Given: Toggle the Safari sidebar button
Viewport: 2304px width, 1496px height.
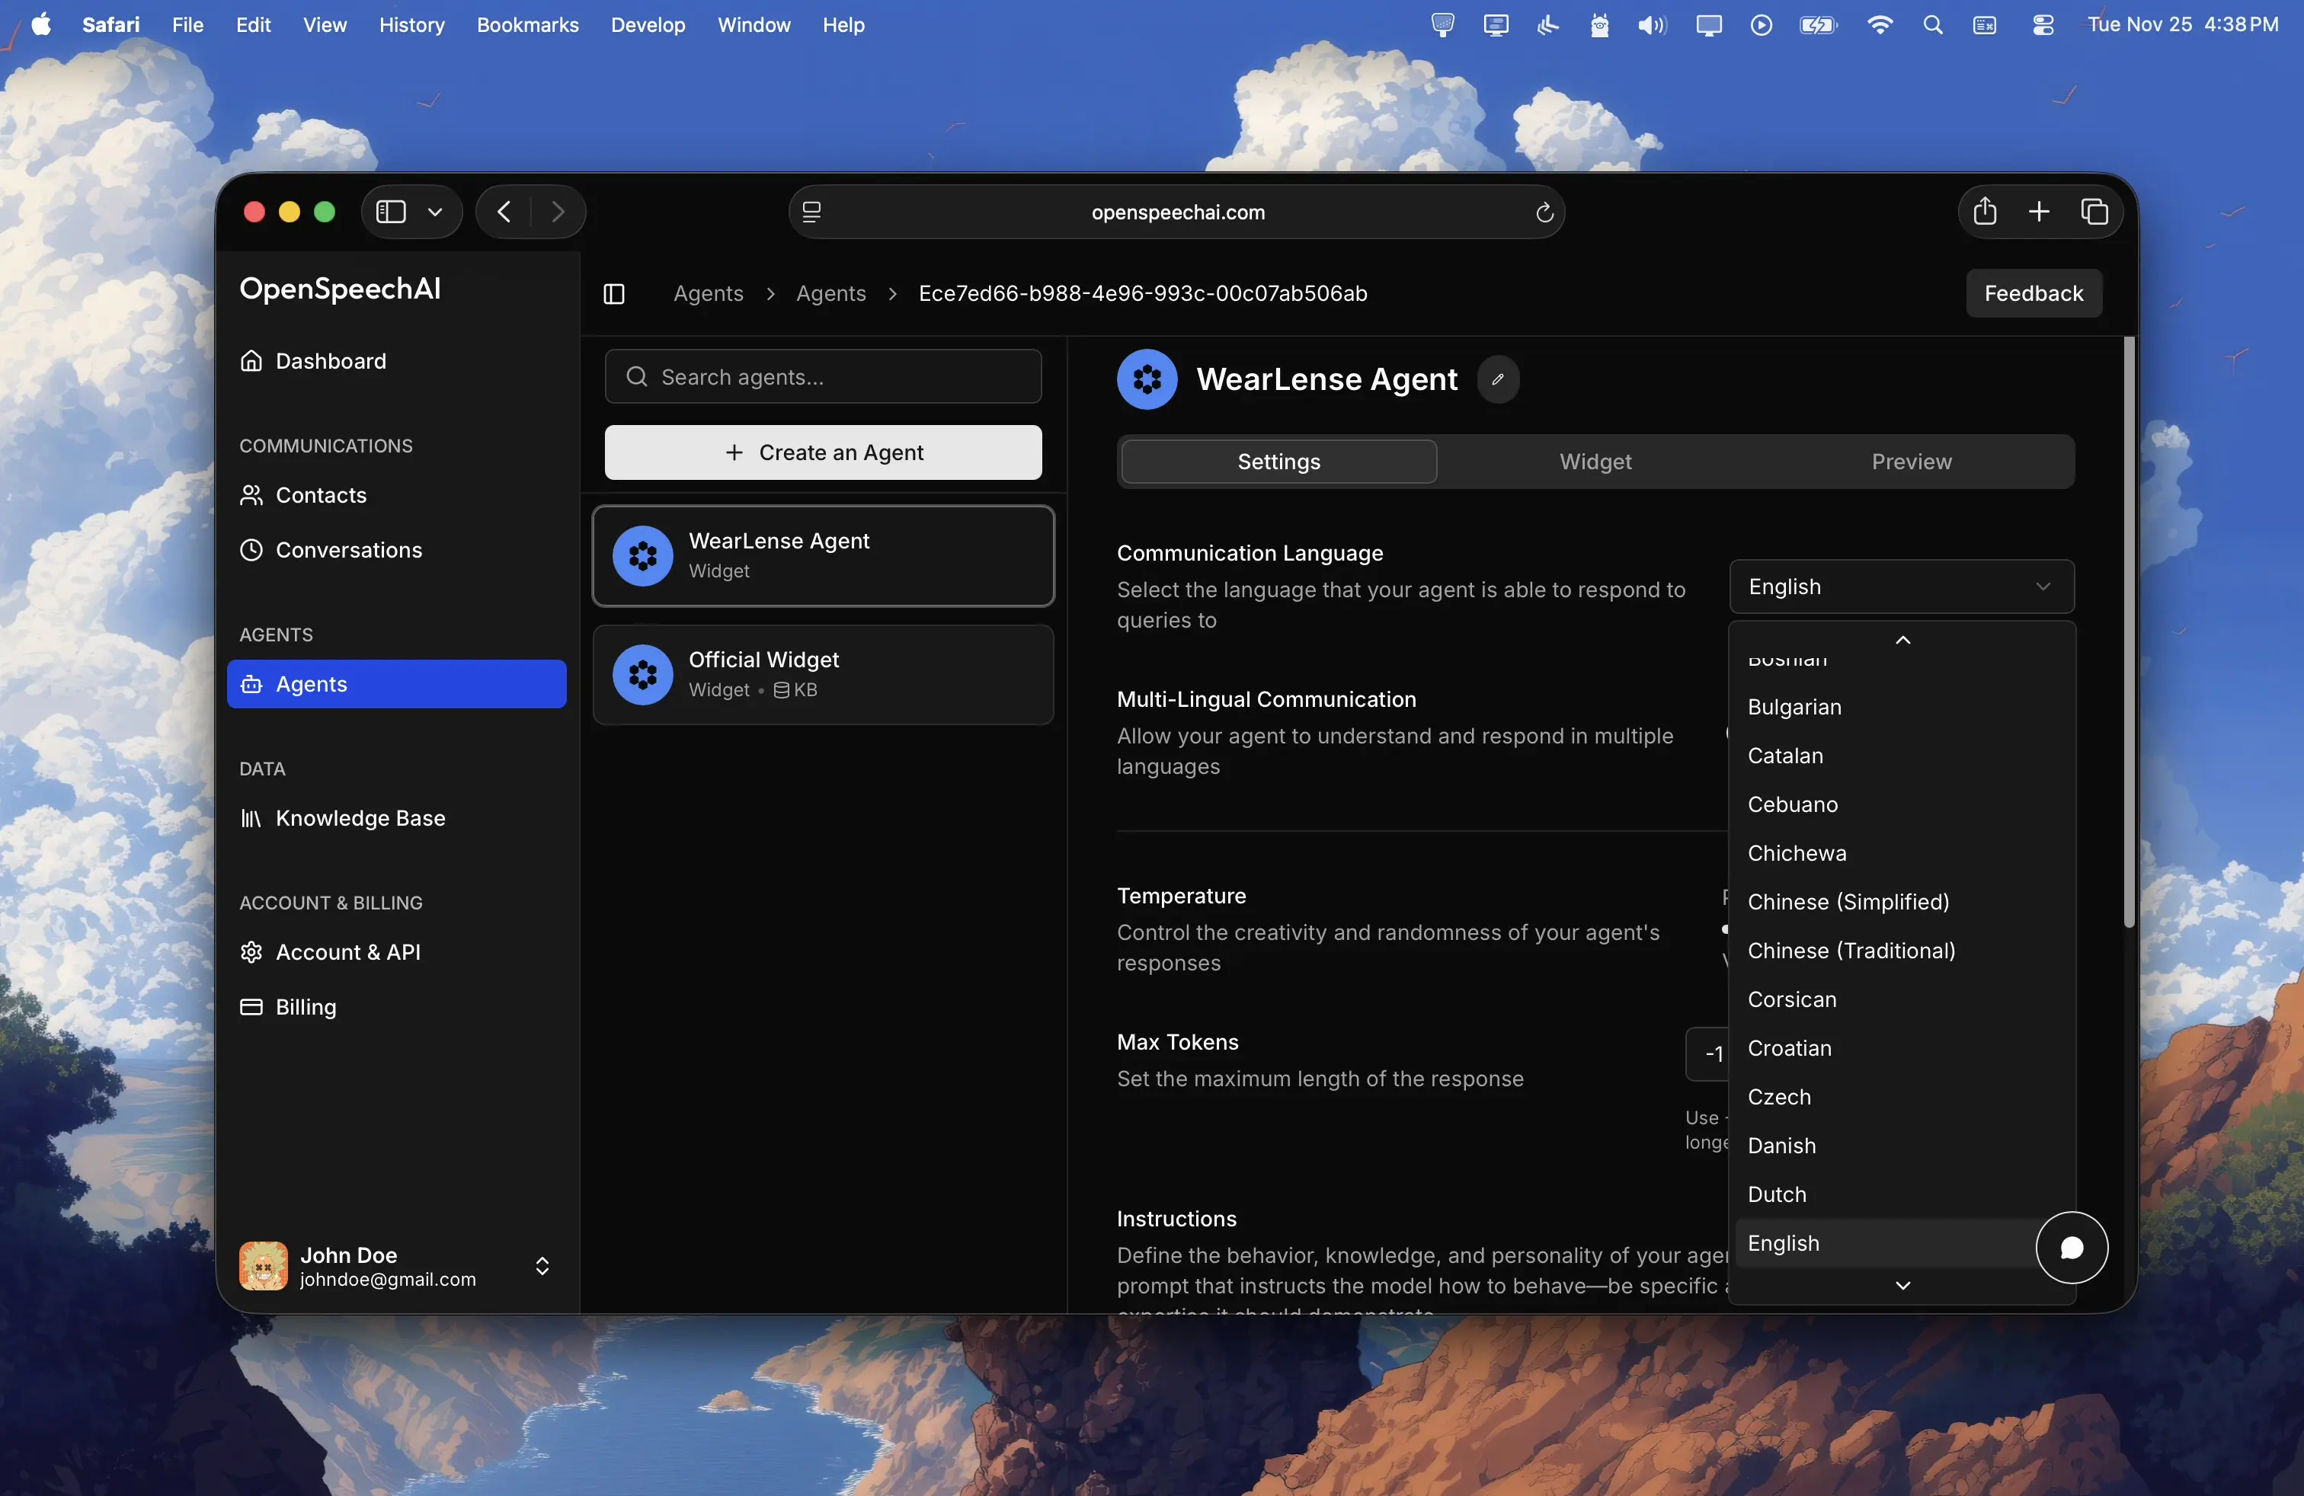Looking at the screenshot, I should pyautogui.click(x=391, y=212).
